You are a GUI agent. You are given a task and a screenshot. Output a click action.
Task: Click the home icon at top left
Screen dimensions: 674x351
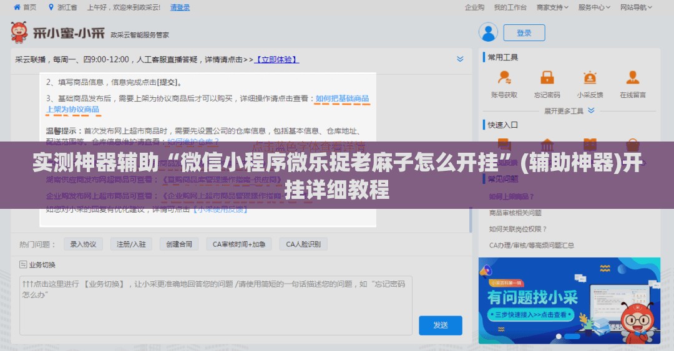click(x=17, y=7)
